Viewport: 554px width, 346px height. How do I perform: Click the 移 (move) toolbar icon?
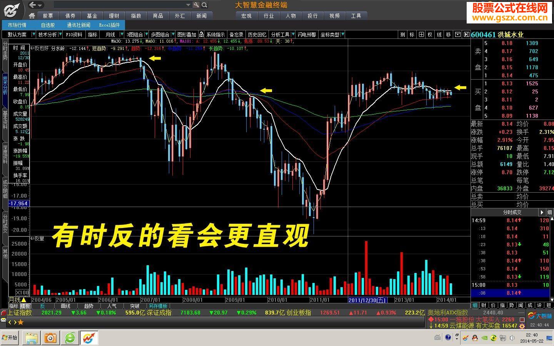point(448,34)
